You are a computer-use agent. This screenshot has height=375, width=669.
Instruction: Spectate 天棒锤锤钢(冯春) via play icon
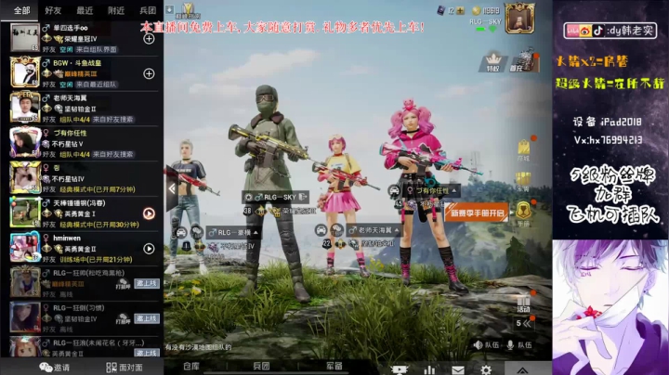click(x=149, y=213)
